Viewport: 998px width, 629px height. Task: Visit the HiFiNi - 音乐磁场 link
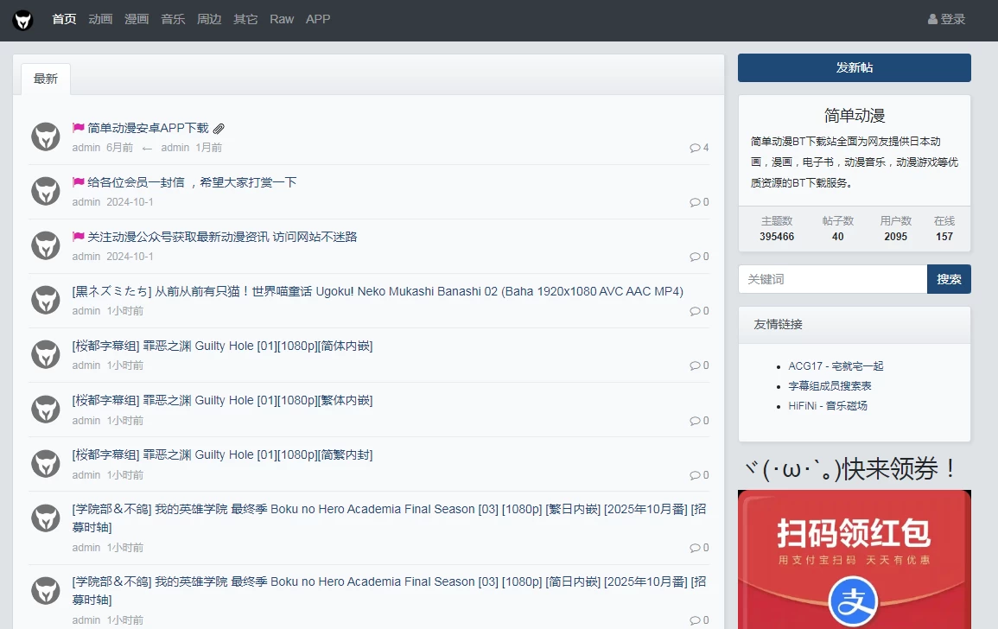pyautogui.click(x=827, y=406)
